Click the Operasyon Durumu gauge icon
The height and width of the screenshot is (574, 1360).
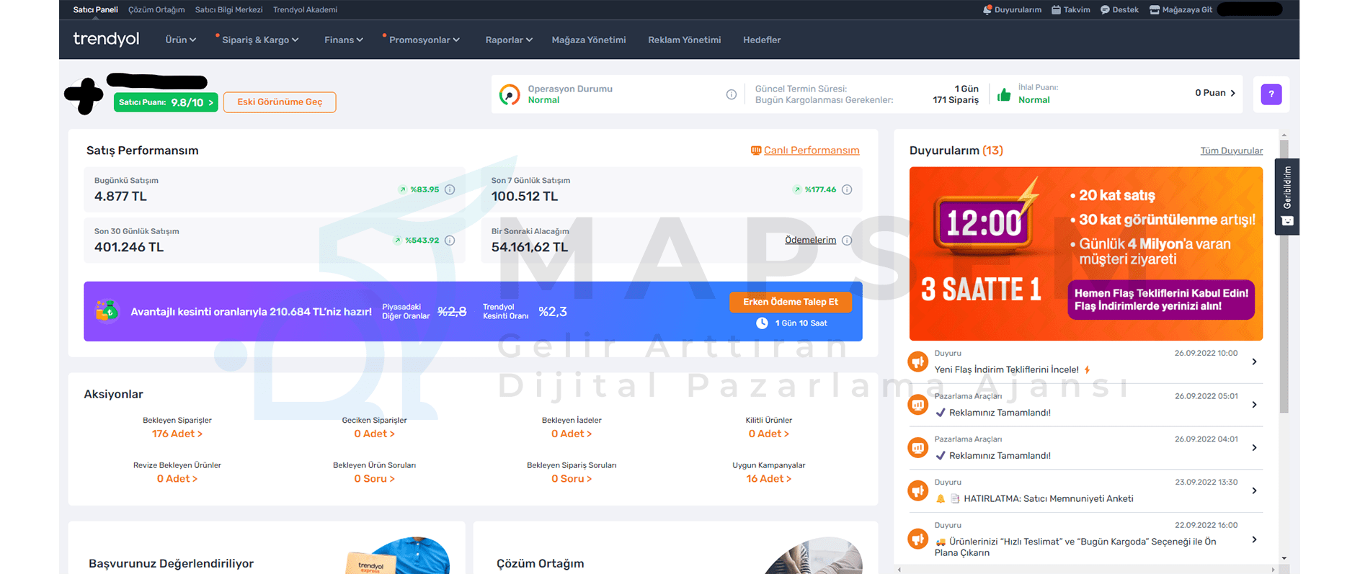coord(510,94)
